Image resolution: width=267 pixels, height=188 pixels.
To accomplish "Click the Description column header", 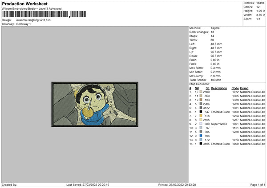I will point(219,88).
